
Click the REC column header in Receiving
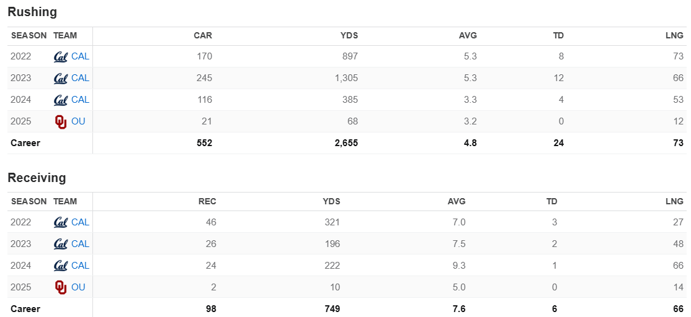(207, 201)
